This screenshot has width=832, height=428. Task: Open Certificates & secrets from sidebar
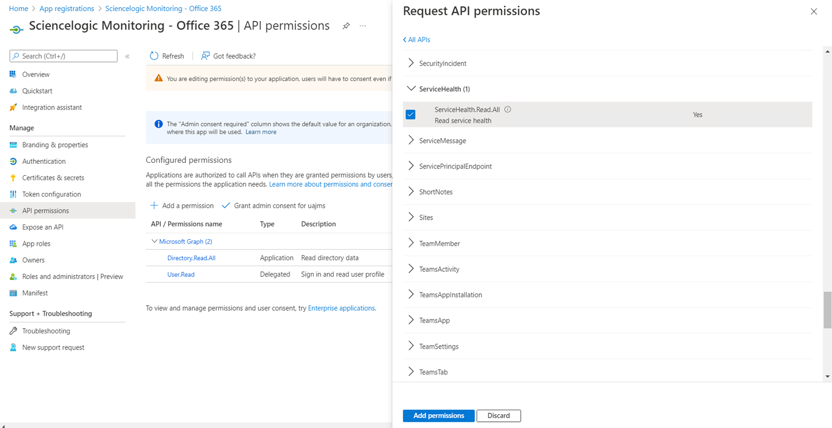click(53, 178)
